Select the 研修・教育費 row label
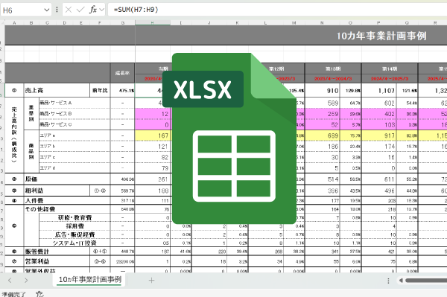 pyautogui.click(x=74, y=217)
